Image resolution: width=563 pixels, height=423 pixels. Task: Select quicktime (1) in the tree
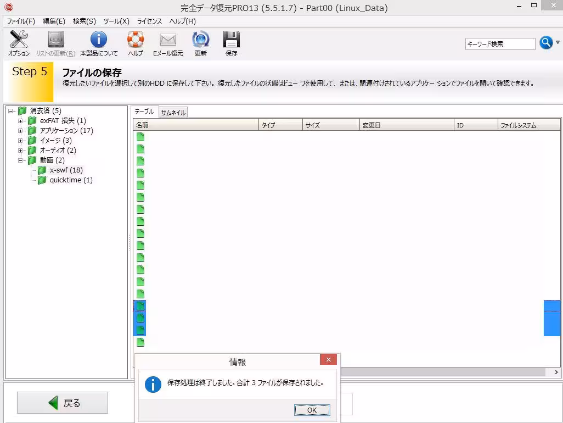(71, 180)
